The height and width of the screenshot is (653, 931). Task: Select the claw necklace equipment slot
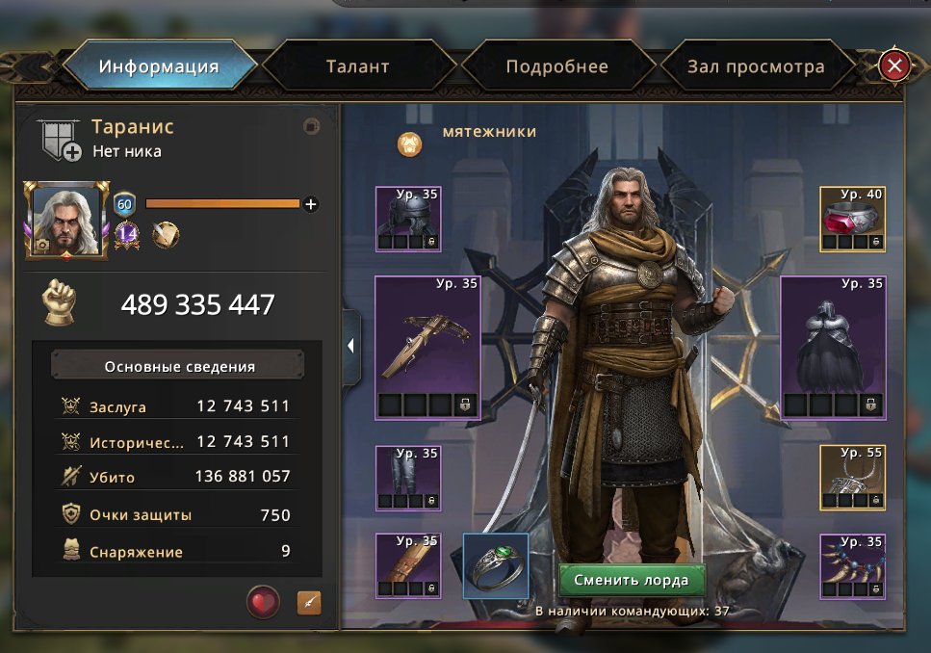click(852, 566)
